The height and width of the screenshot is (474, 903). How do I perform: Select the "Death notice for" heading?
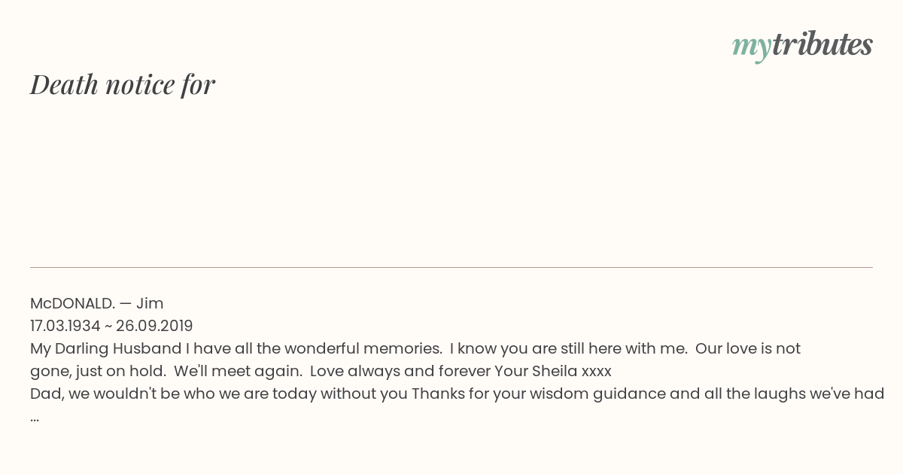point(123,84)
